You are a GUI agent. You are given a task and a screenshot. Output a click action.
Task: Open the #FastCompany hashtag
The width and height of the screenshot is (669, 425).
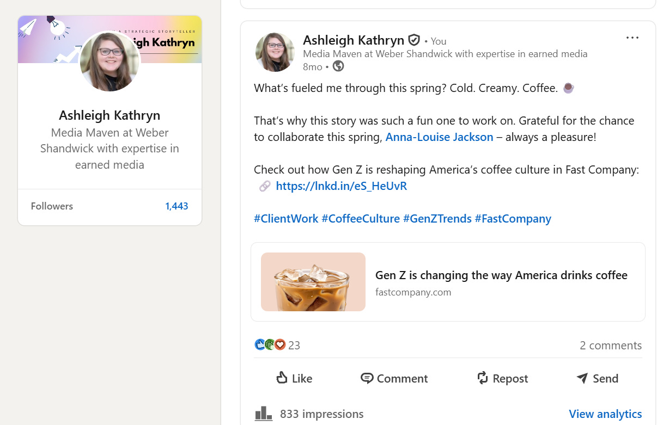click(513, 219)
